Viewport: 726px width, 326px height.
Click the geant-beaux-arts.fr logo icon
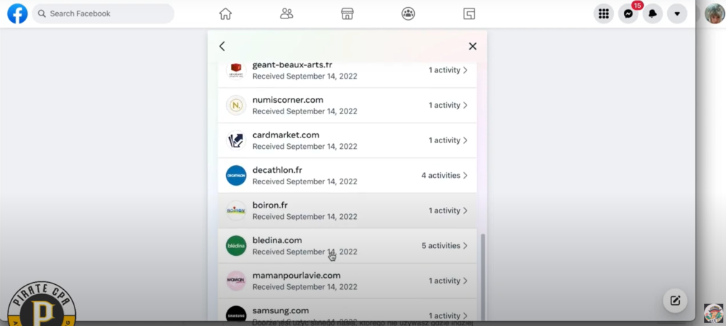(236, 70)
